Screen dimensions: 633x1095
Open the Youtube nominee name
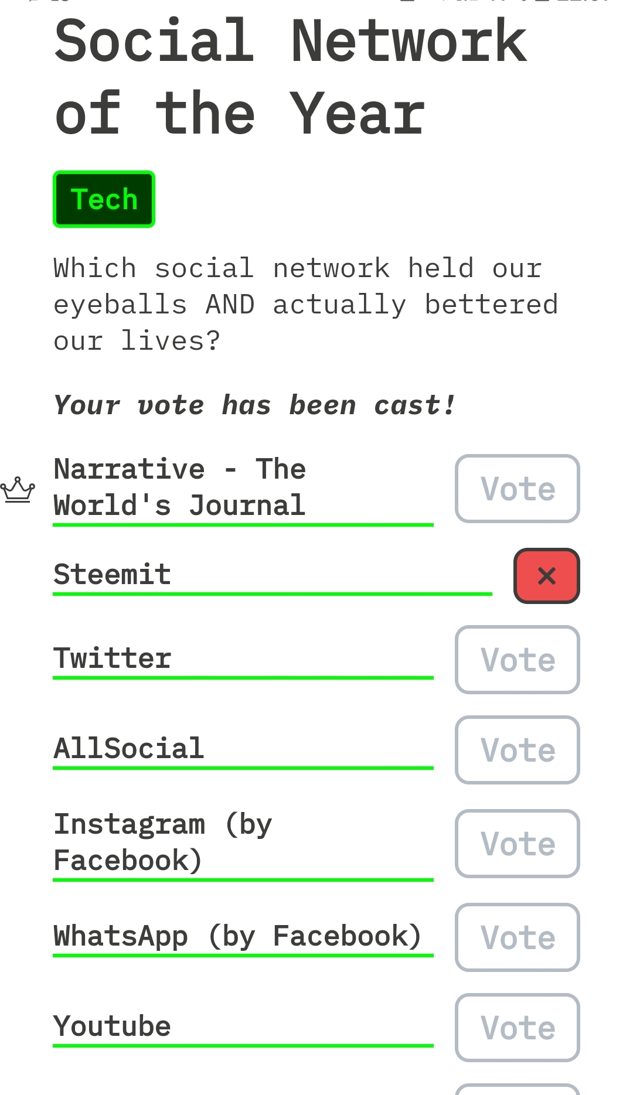[113, 1026]
